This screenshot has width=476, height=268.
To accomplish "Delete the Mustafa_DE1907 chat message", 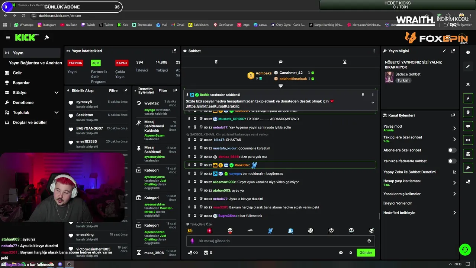I will [189, 119].
